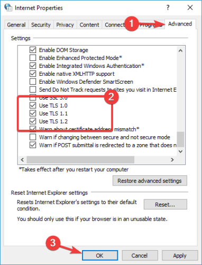Screen dimensions: 202x265
Task: Click Restore advanced settings button
Action: point(150,181)
